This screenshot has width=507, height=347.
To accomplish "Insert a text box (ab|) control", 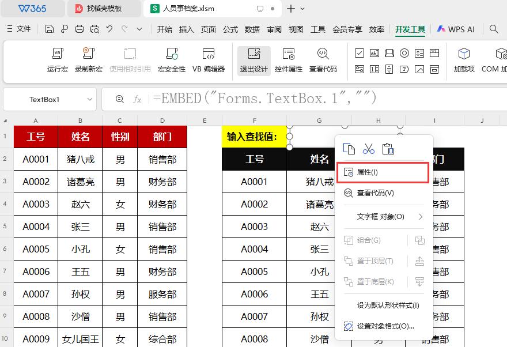I will point(374,53).
